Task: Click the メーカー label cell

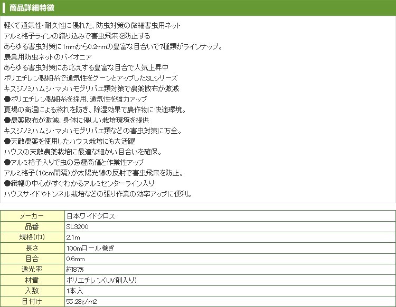Action: 32,216
